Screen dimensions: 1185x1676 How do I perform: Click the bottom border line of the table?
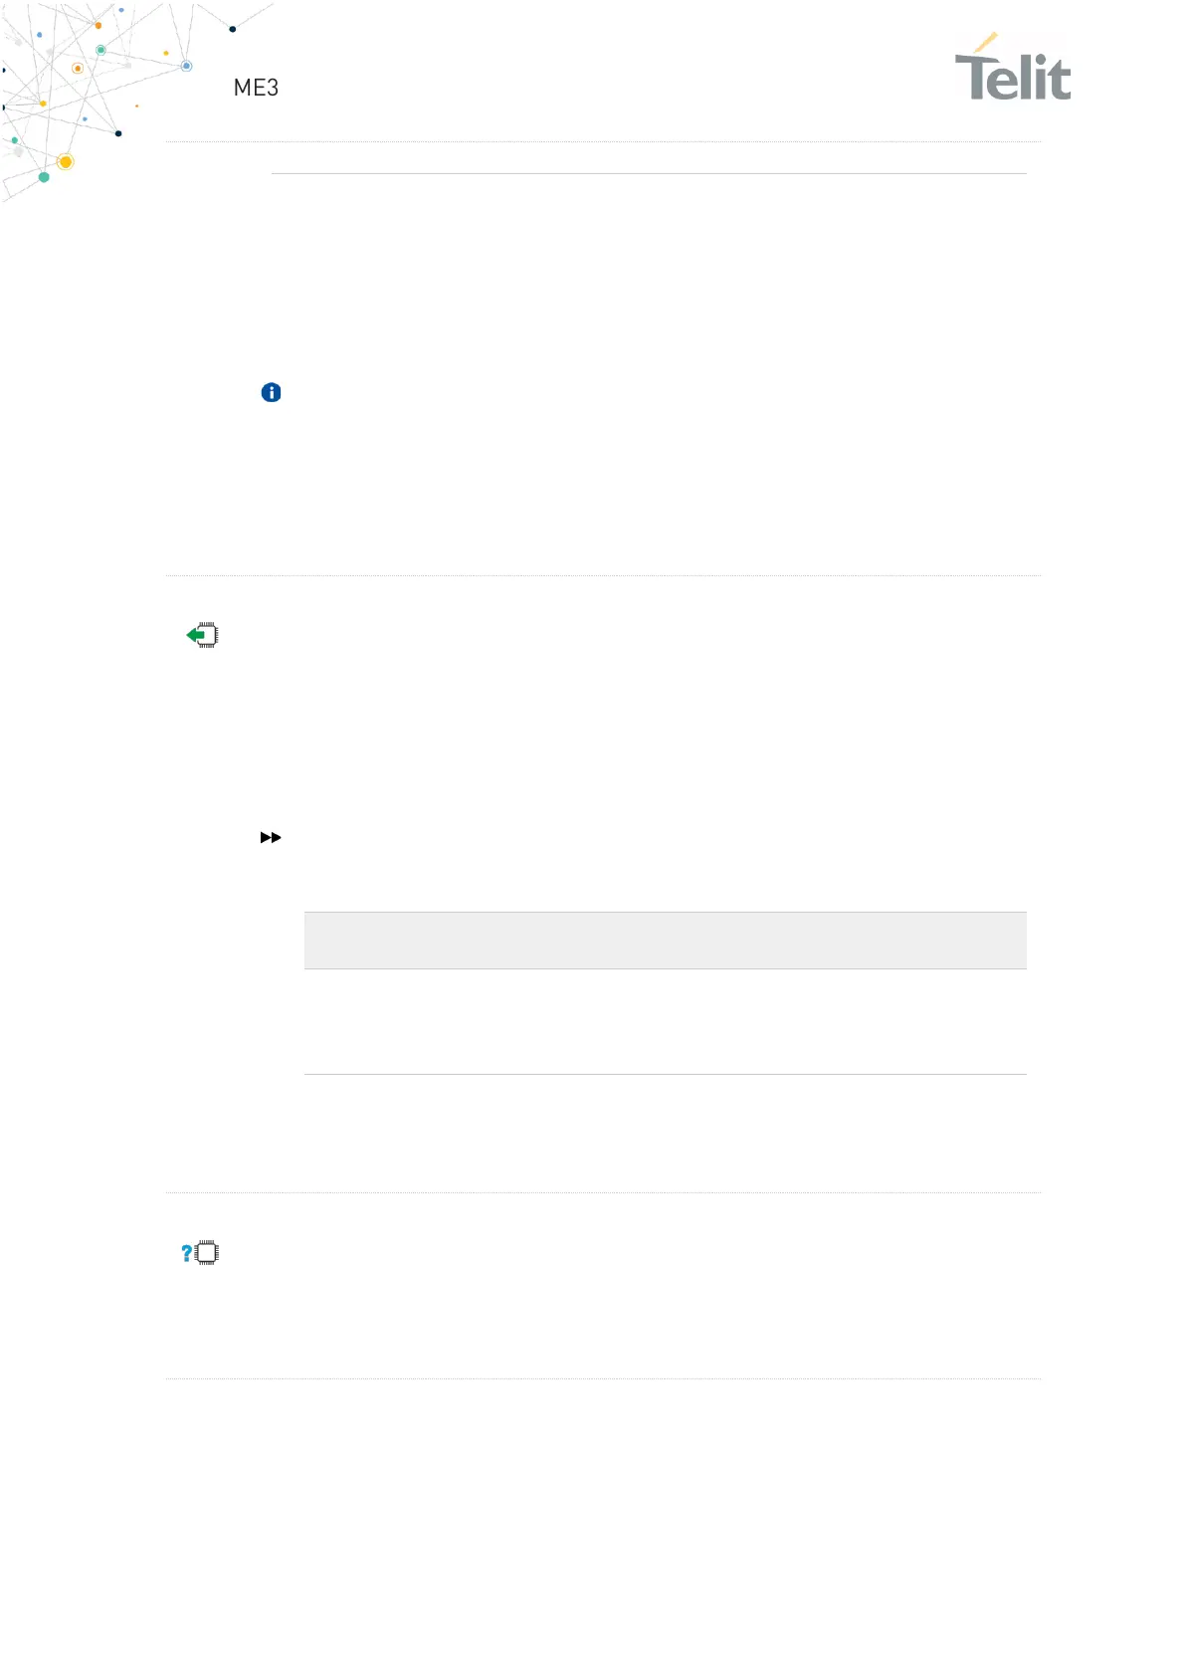click(665, 1075)
